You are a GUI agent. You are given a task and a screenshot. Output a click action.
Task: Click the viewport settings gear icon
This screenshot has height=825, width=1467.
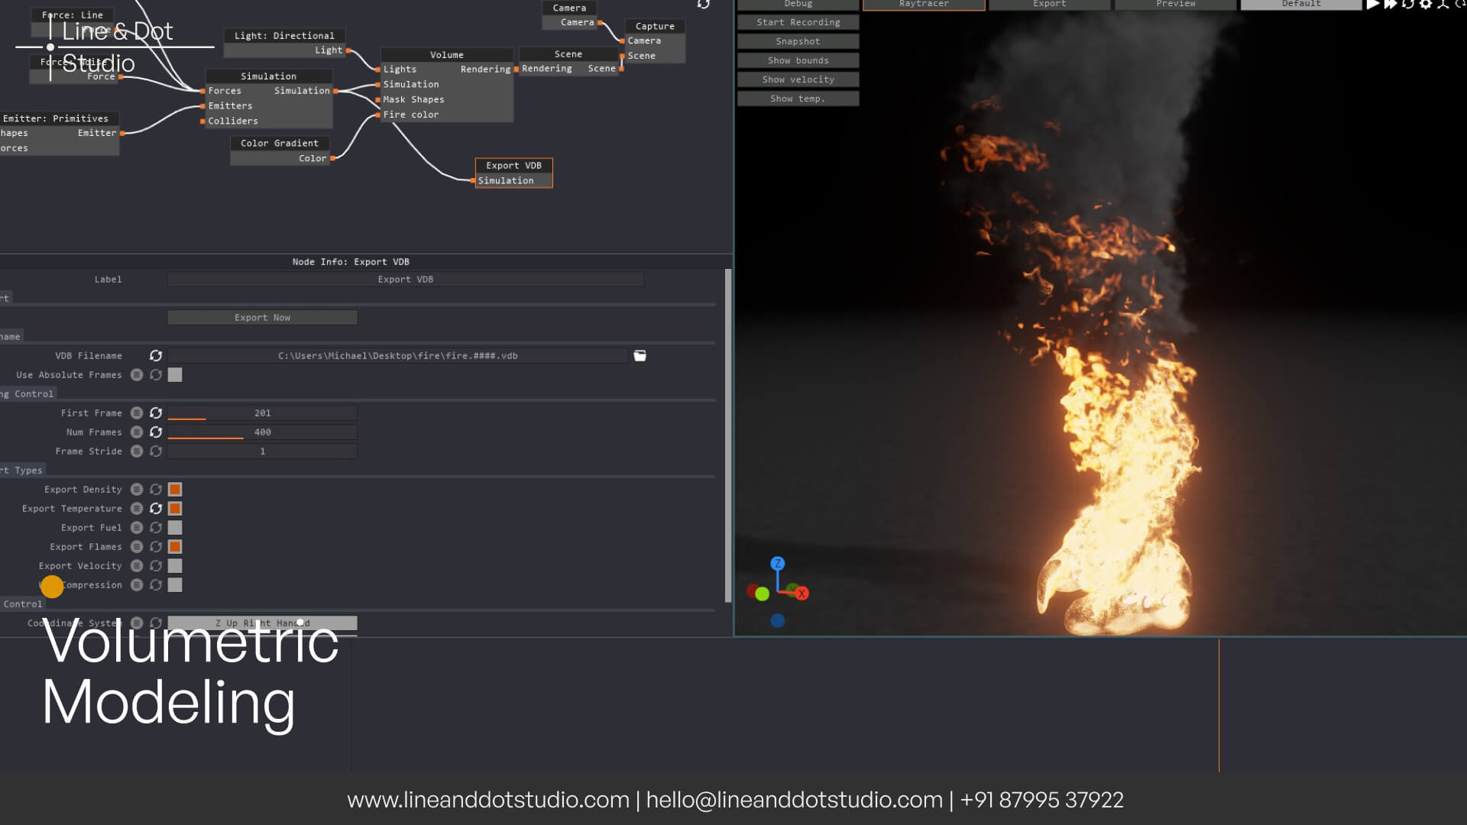point(1426,5)
